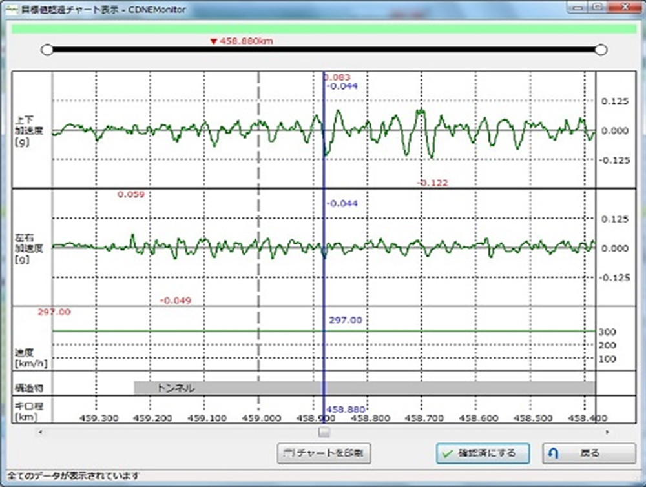Click the 速度 [km/h] row label

coord(31,358)
